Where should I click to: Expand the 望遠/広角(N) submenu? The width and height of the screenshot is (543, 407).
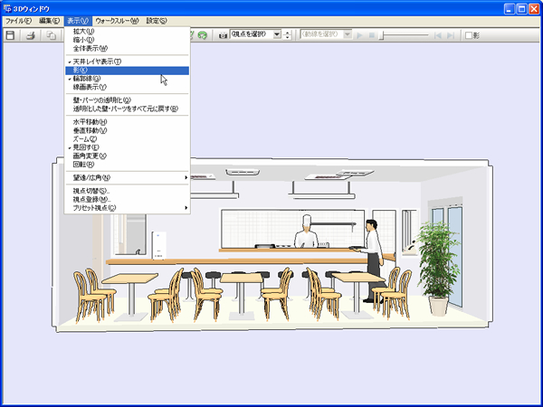click(x=127, y=178)
